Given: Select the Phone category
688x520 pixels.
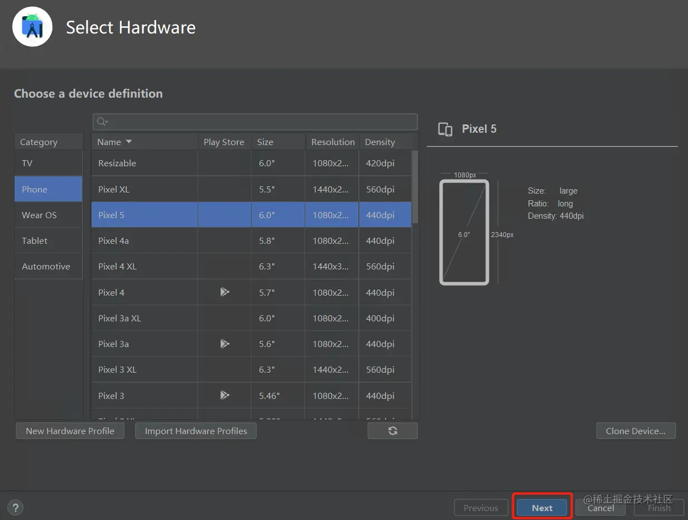Looking at the screenshot, I should [x=49, y=189].
